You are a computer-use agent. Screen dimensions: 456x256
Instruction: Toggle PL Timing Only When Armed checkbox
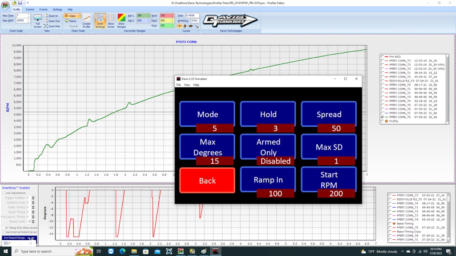pos(3,228)
